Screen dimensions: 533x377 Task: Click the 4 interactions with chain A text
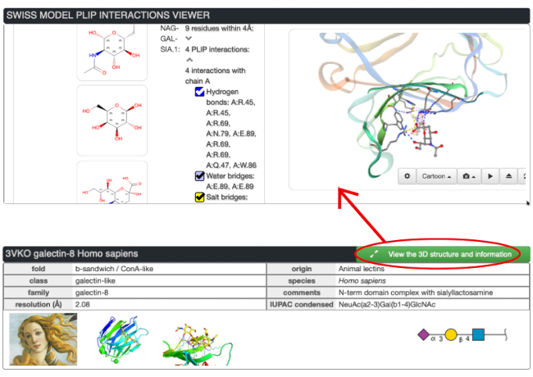coord(215,75)
